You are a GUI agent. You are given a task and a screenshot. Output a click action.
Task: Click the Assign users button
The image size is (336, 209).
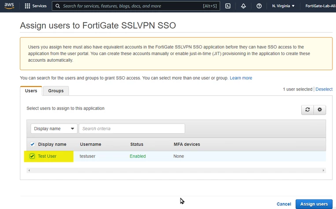[314, 204]
